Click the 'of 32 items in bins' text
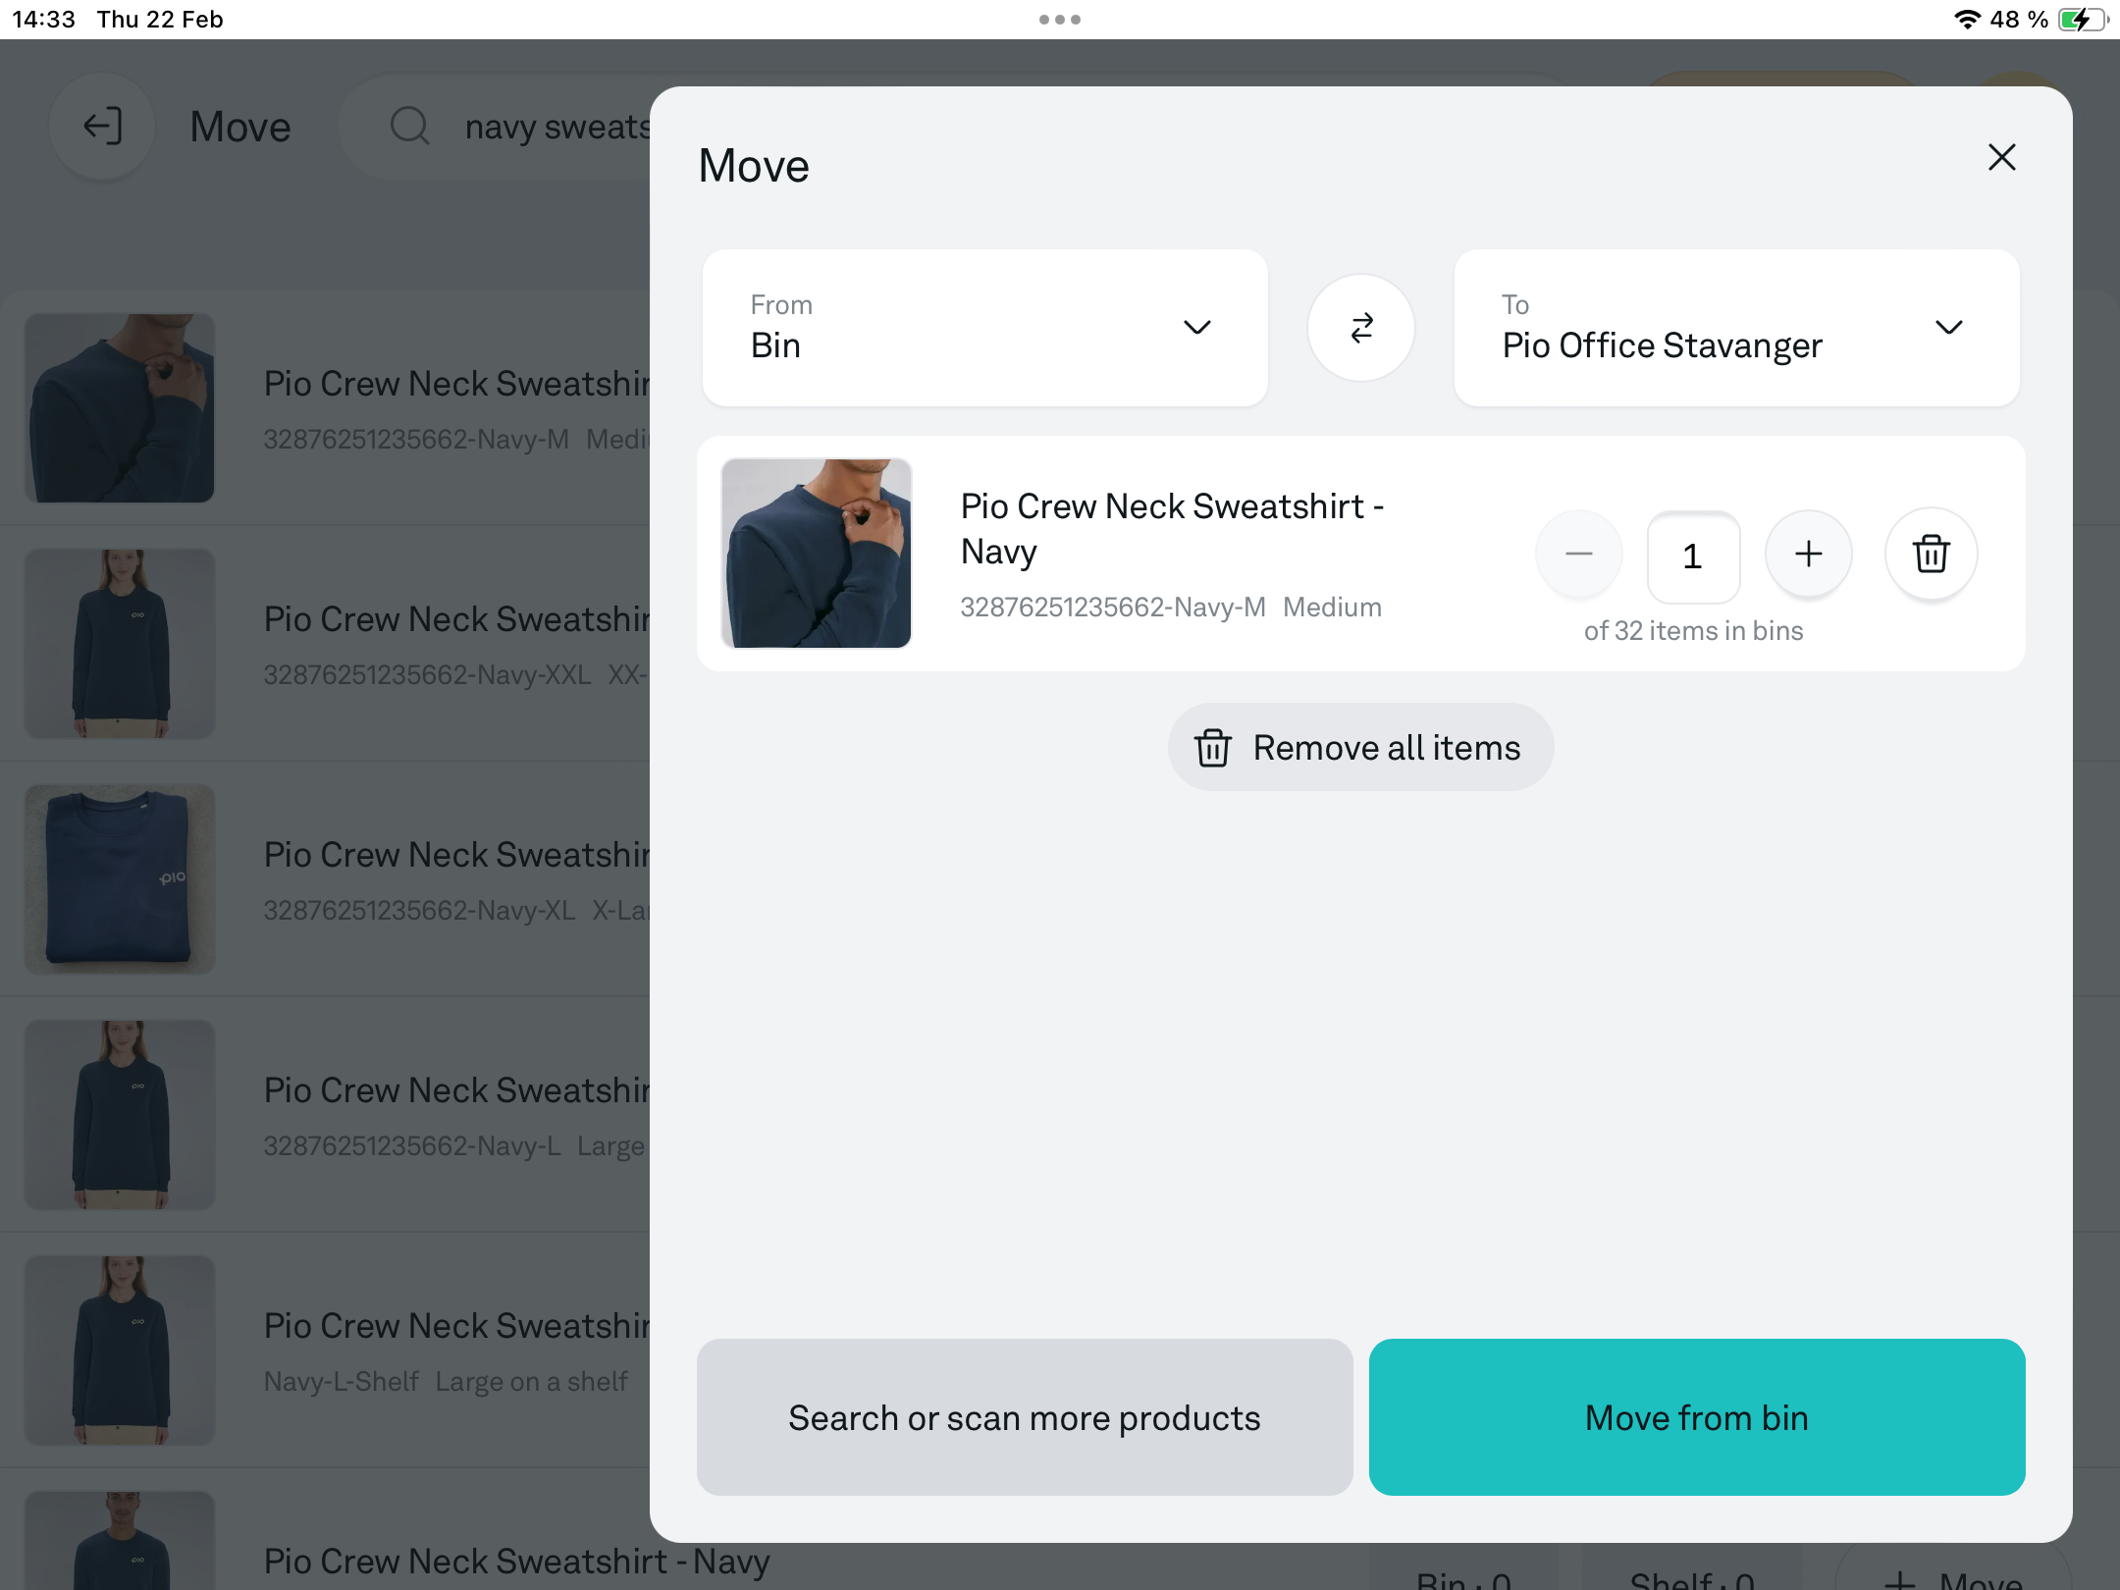The height and width of the screenshot is (1590, 2120). 1694,630
